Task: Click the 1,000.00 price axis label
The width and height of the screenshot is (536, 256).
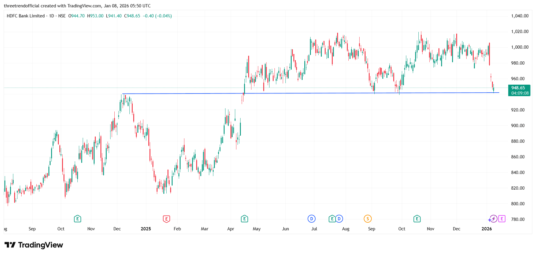Action: tap(520, 47)
